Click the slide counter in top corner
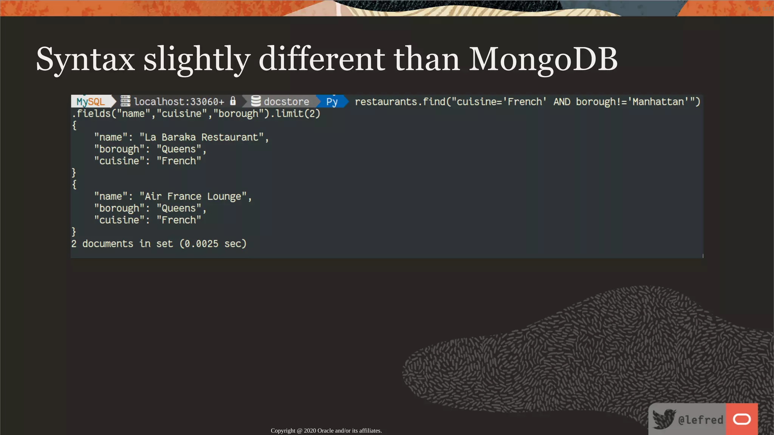This screenshot has width=774, height=435. click(x=759, y=8)
